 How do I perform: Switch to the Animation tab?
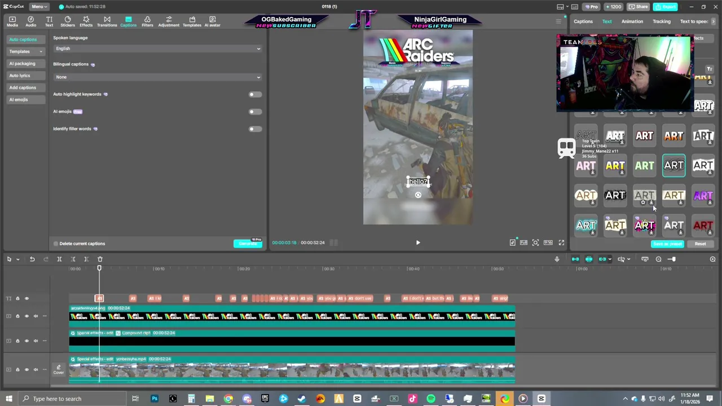click(x=632, y=21)
